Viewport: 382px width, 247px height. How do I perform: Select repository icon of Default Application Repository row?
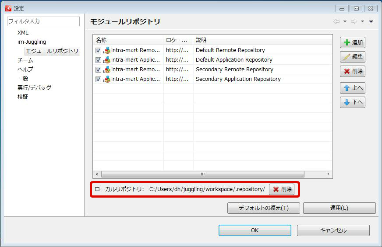click(x=107, y=60)
